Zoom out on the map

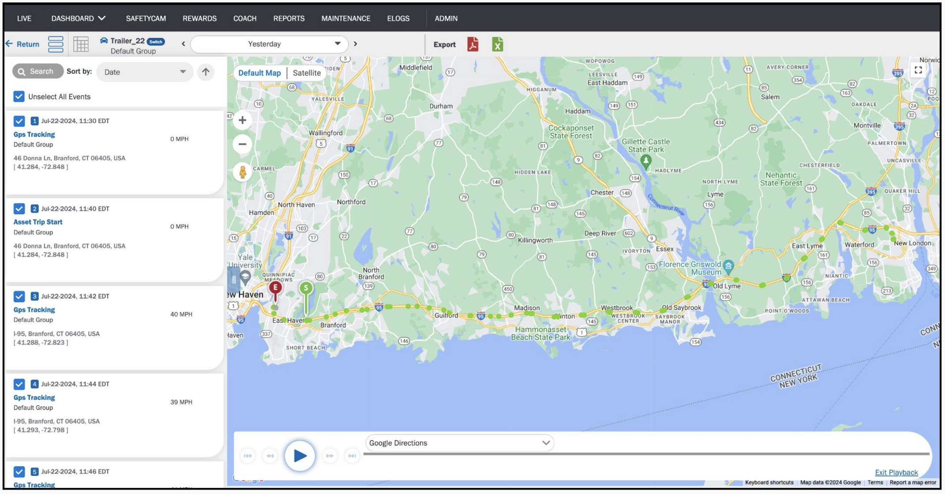pyautogui.click(x=242, y=144)
